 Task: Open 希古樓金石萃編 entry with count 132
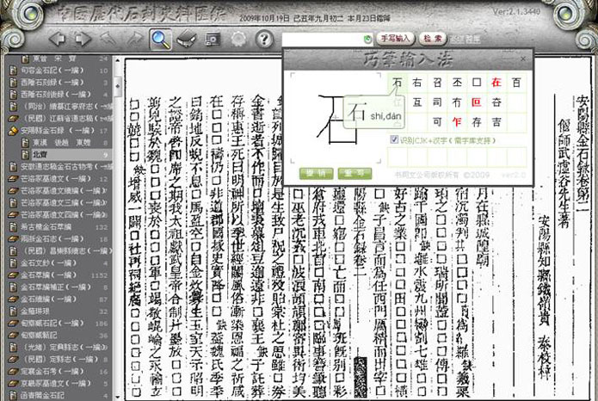click(x=46, y=227)
